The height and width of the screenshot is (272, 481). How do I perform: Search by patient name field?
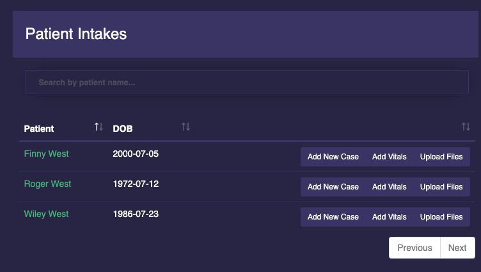[x=246, y=83]
